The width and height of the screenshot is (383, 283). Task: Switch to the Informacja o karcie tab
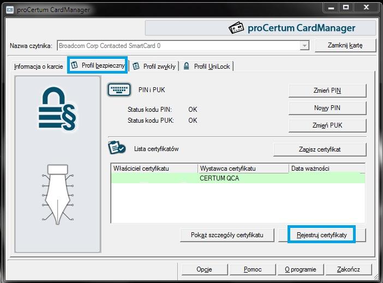point(38,67)
